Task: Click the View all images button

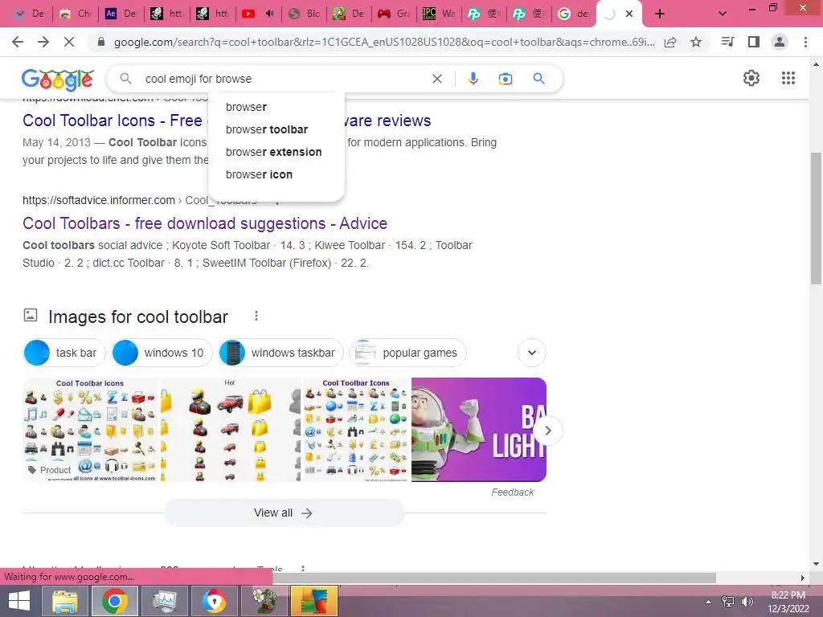Action: point(284,513)
